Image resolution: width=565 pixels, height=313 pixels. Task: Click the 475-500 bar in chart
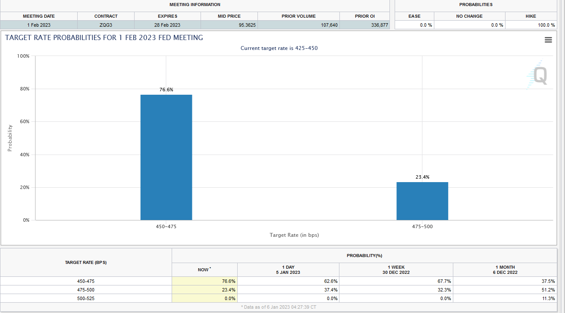422,201
